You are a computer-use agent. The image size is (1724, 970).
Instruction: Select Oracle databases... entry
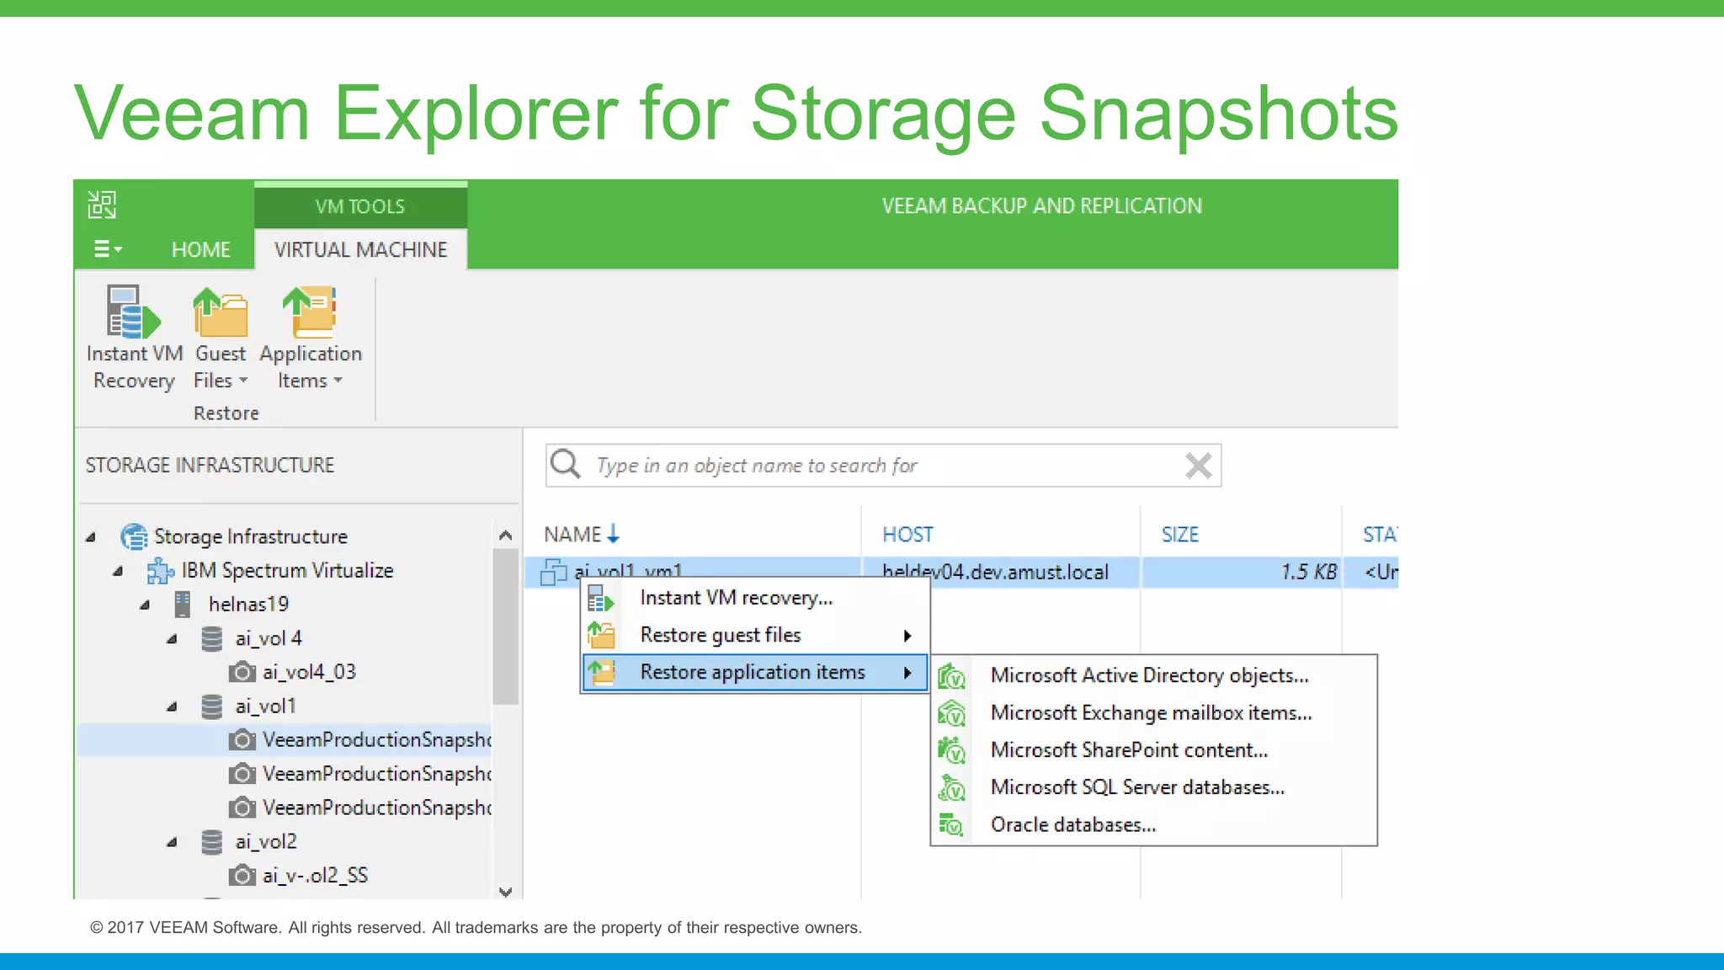pyautogui.click(x=1153, y=824)
